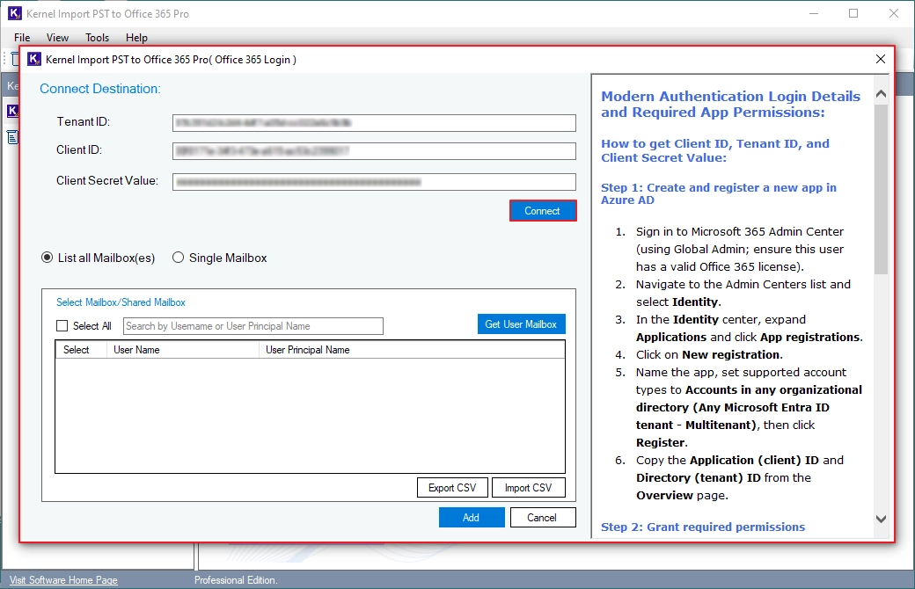Viewport: 915px width, 589px height.
Task: Click 'Select Mailbox/Shared Mailbox' group label
Action: (121, 302)
